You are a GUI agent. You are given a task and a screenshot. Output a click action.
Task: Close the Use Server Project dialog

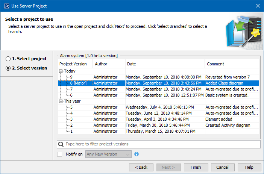(258, 5)
